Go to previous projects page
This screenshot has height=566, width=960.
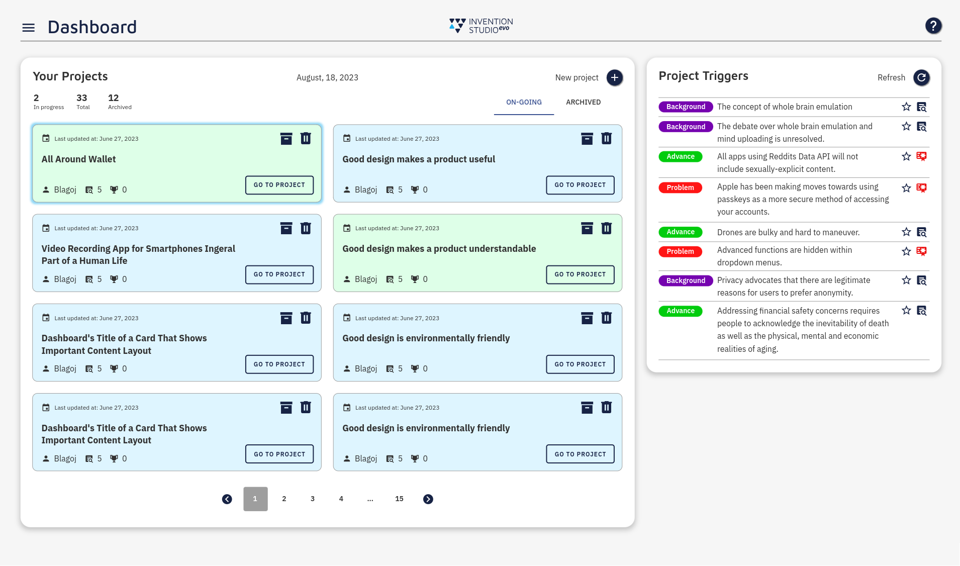pyautogui.click(x=227, y=499)
